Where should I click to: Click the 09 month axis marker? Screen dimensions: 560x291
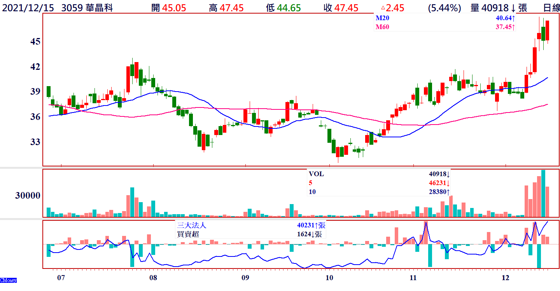pyautogui.click(x=245, y=278)
